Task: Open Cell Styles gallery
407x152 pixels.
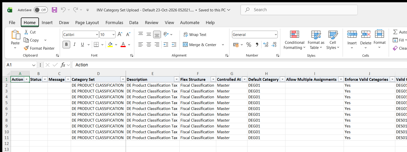Action: (333, 40)
